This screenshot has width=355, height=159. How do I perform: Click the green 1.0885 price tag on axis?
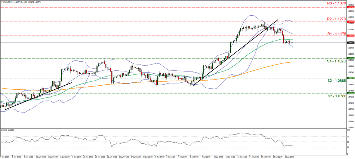tap(351, 78)
